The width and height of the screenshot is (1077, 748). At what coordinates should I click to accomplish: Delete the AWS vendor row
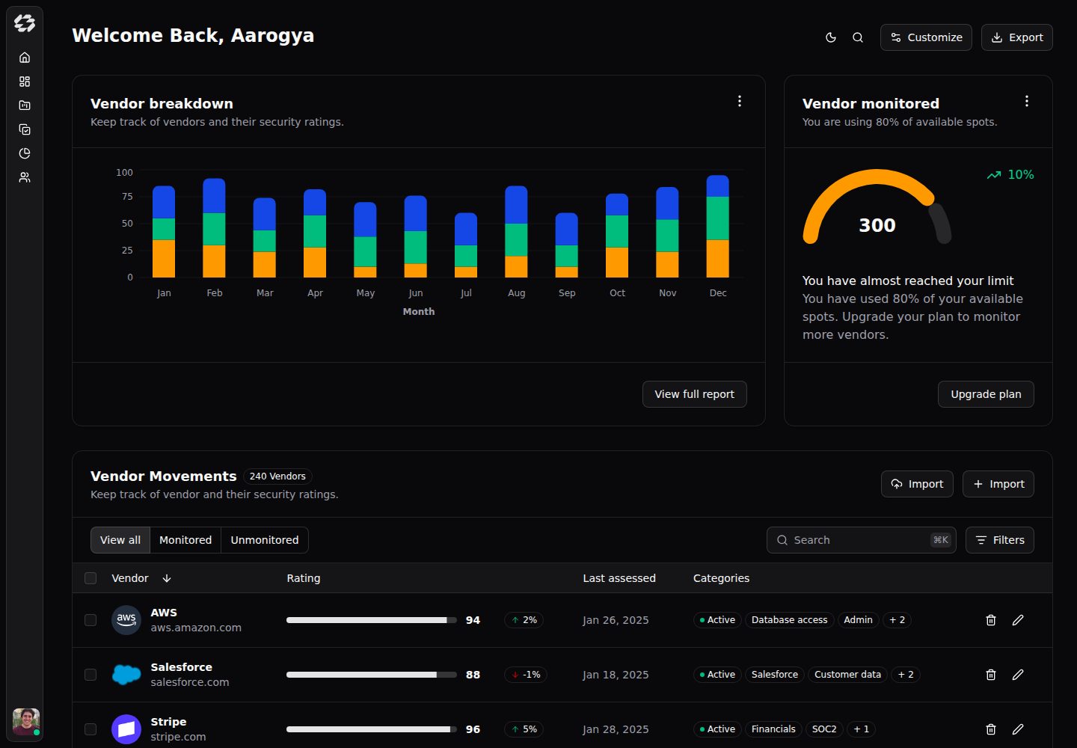point(991,620)
